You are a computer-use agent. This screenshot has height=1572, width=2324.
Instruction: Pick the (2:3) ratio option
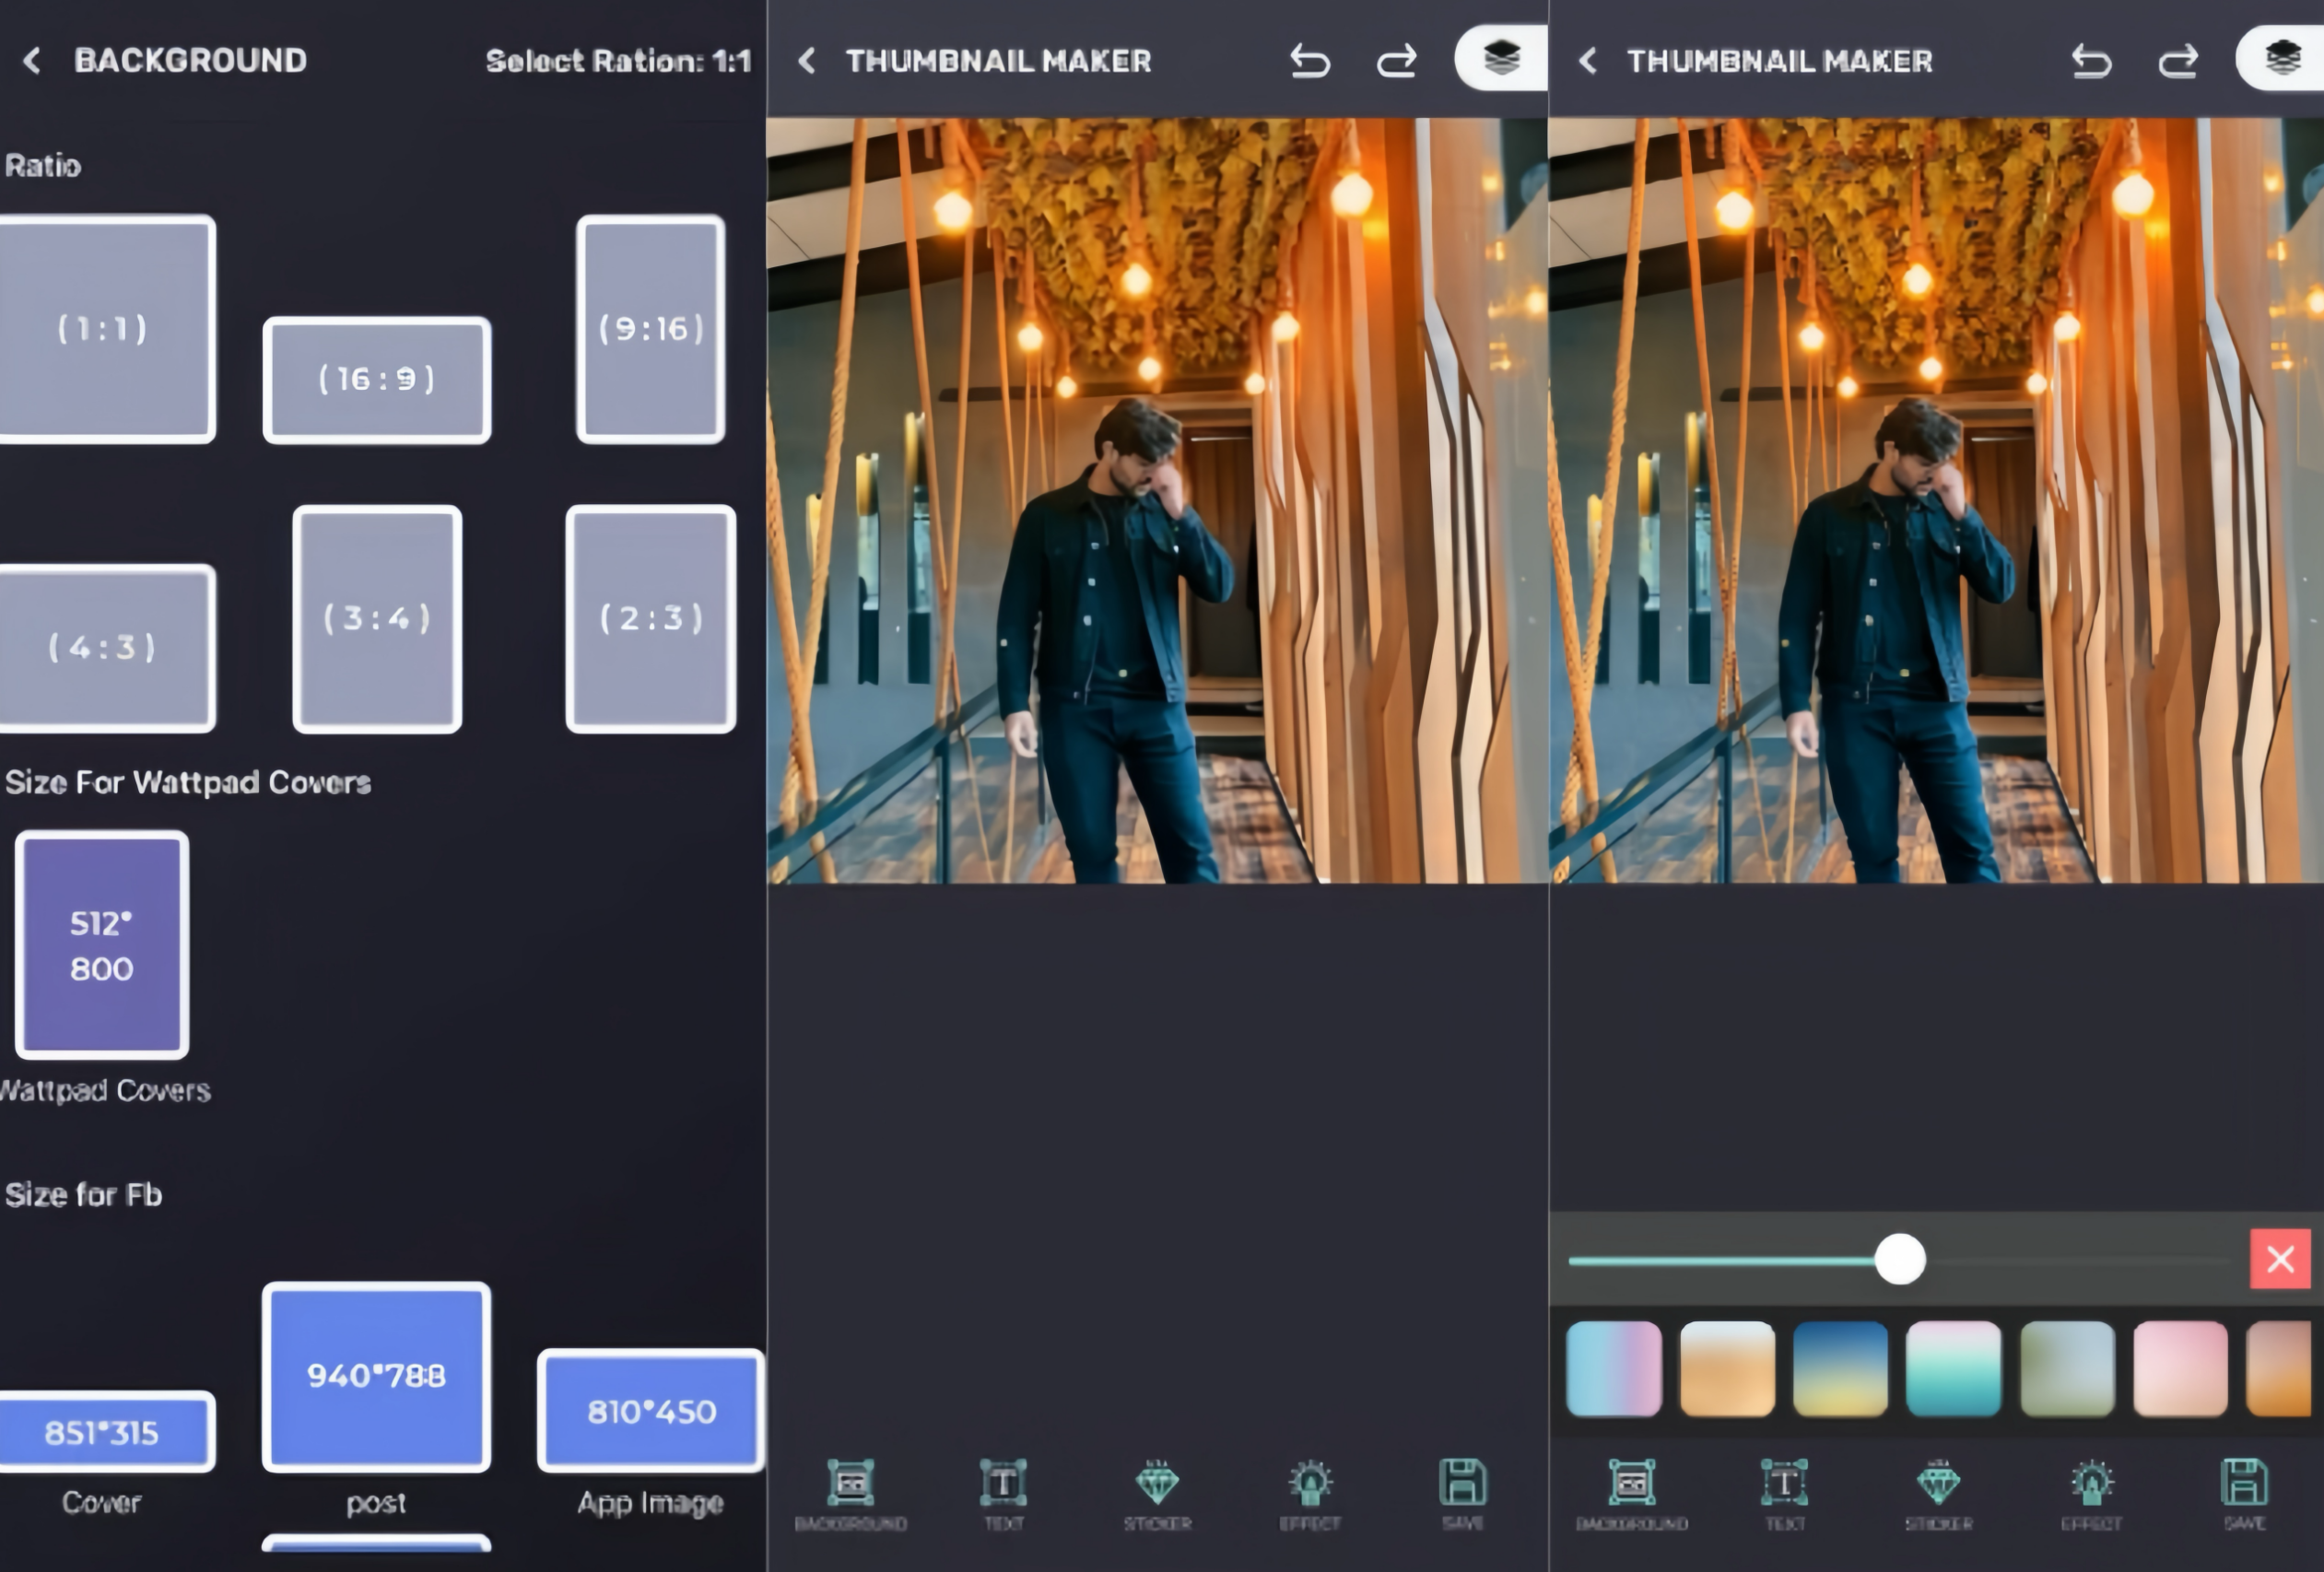(x=651, y=618)
